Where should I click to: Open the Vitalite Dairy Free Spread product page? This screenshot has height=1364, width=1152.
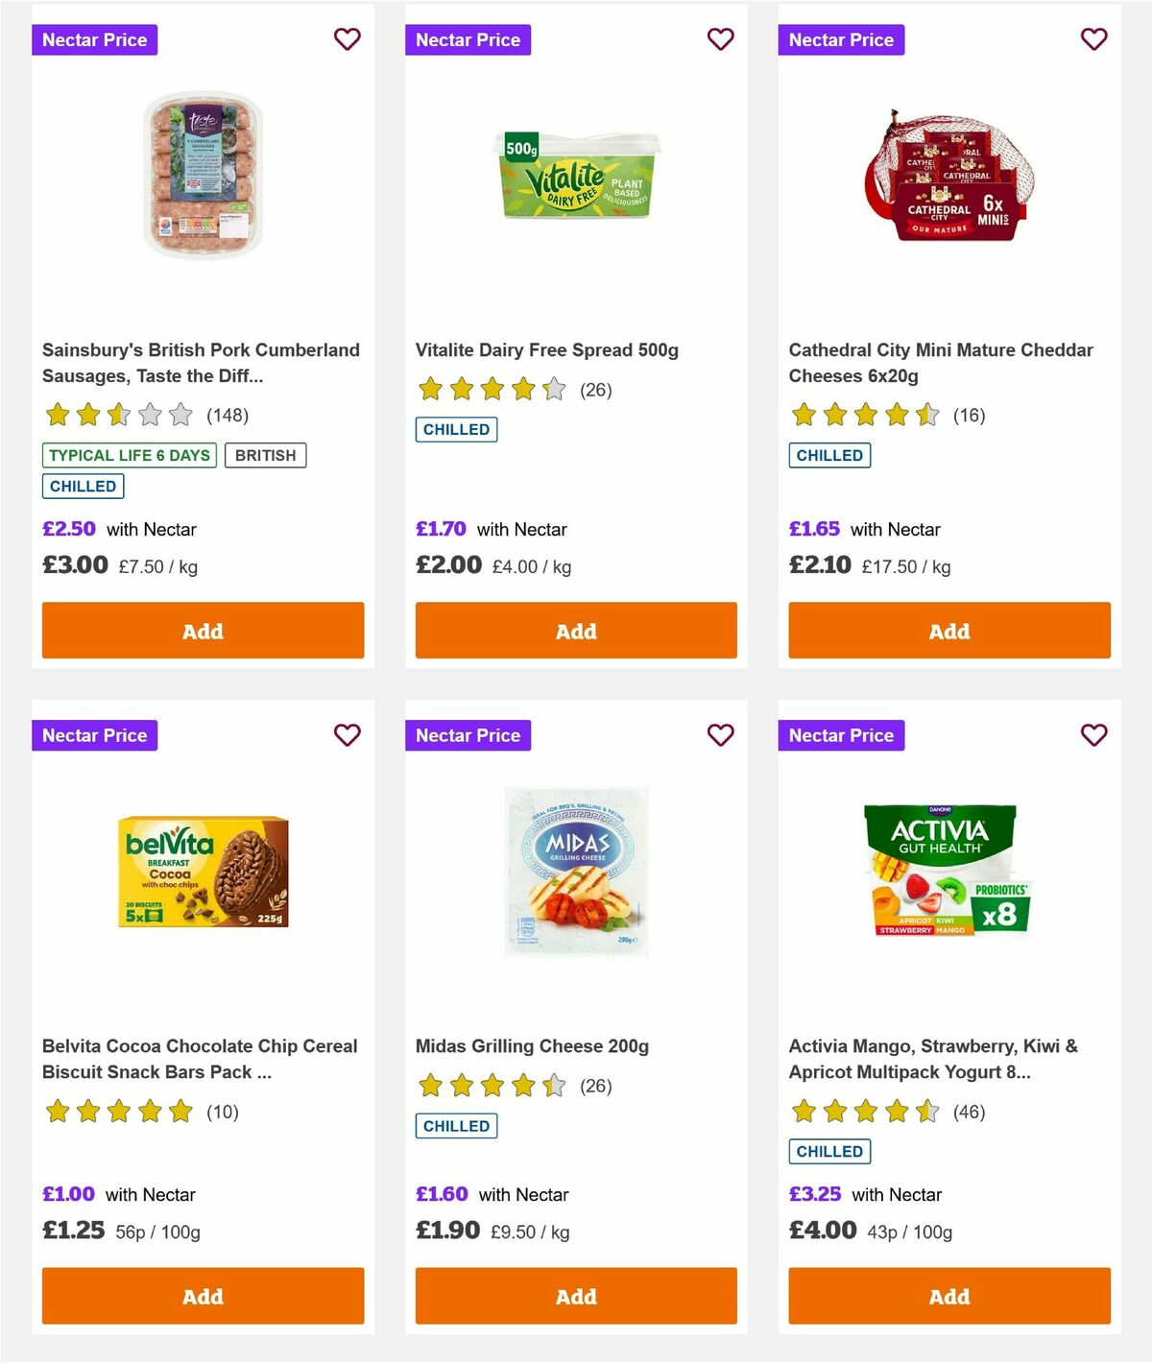pos(546,350)
